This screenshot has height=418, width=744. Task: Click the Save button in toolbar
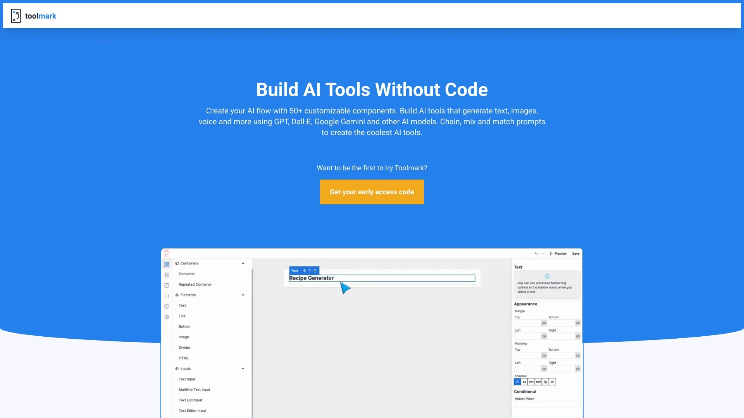[576, 254]
